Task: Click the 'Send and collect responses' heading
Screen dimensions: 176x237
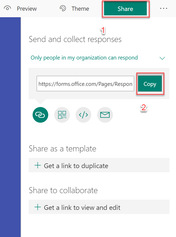Action: (x=75, y=39)
